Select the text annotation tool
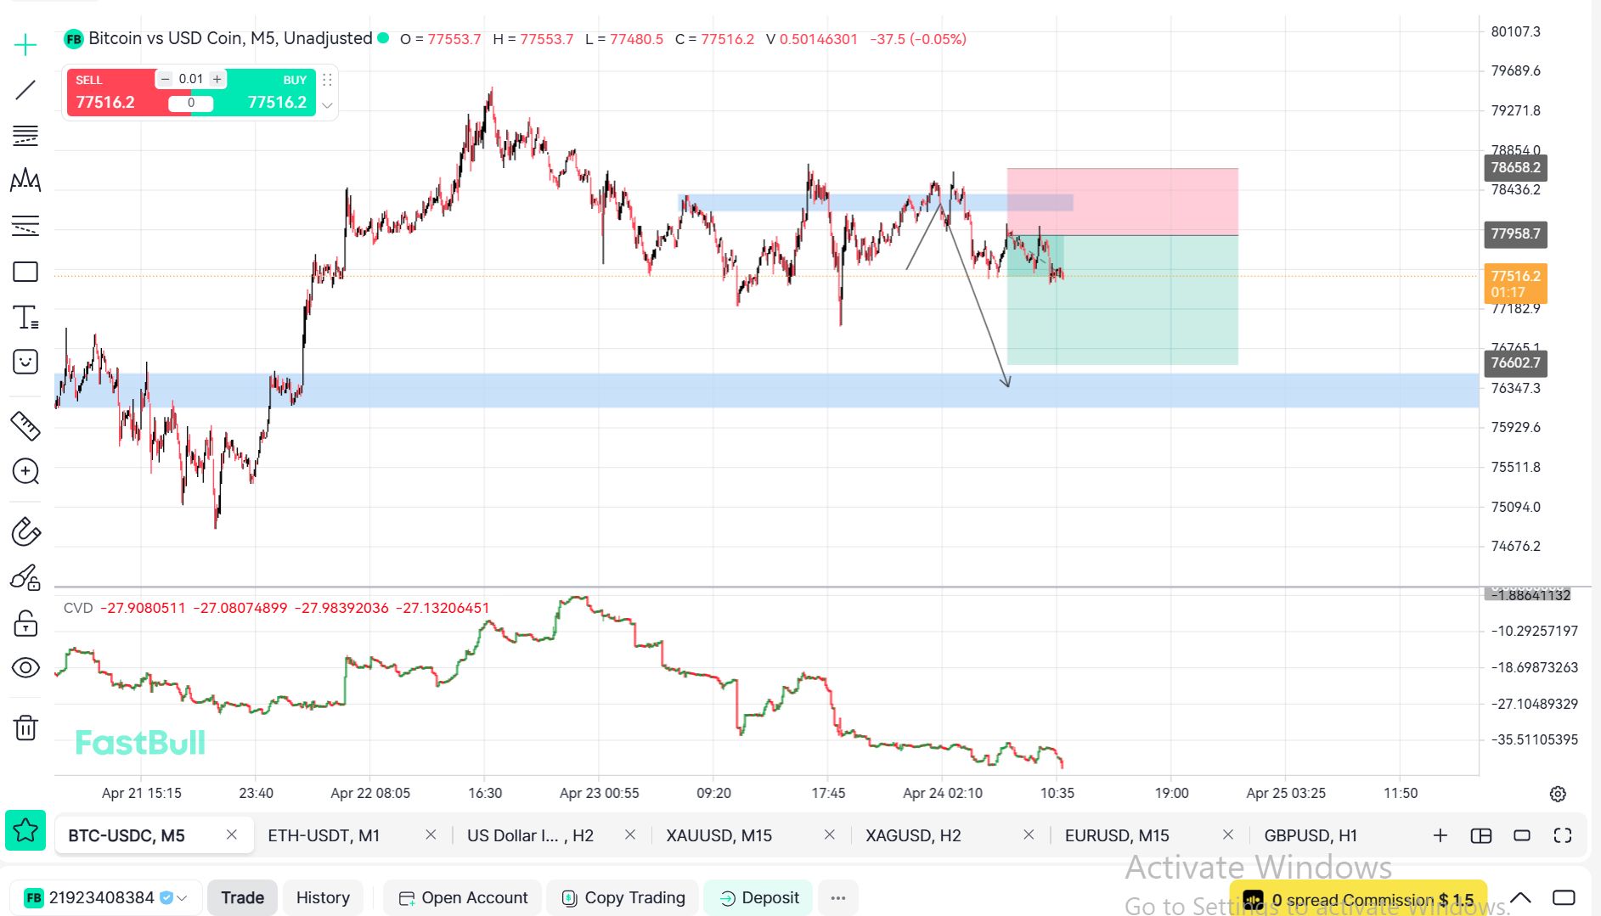The width and height of the screenshot is (1601, 916). click(x=25, y=318)
